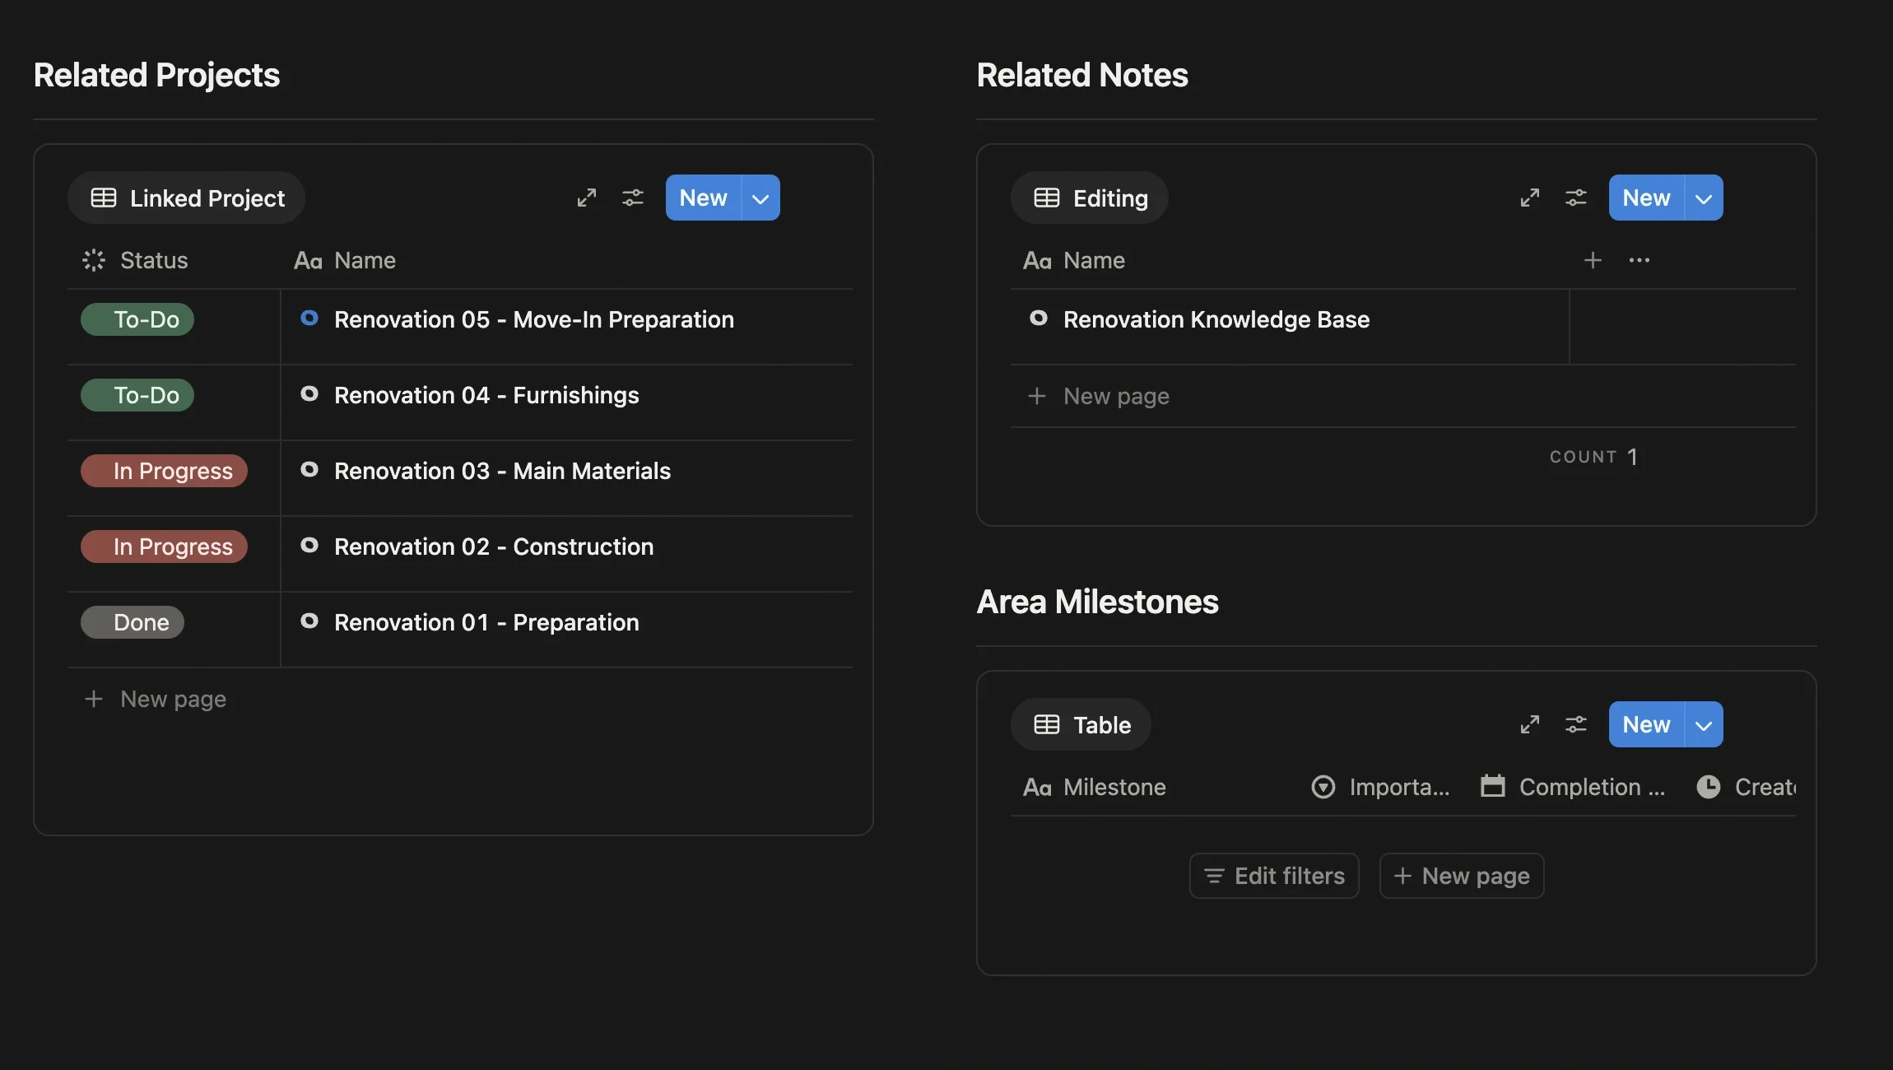Open Renovation Knowledge Base note
Screen dimensions: 1893x1070
point(1216,319)
